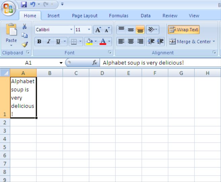
Task: Save the workbook using the floppy icon
Action: tap(24, 4)
